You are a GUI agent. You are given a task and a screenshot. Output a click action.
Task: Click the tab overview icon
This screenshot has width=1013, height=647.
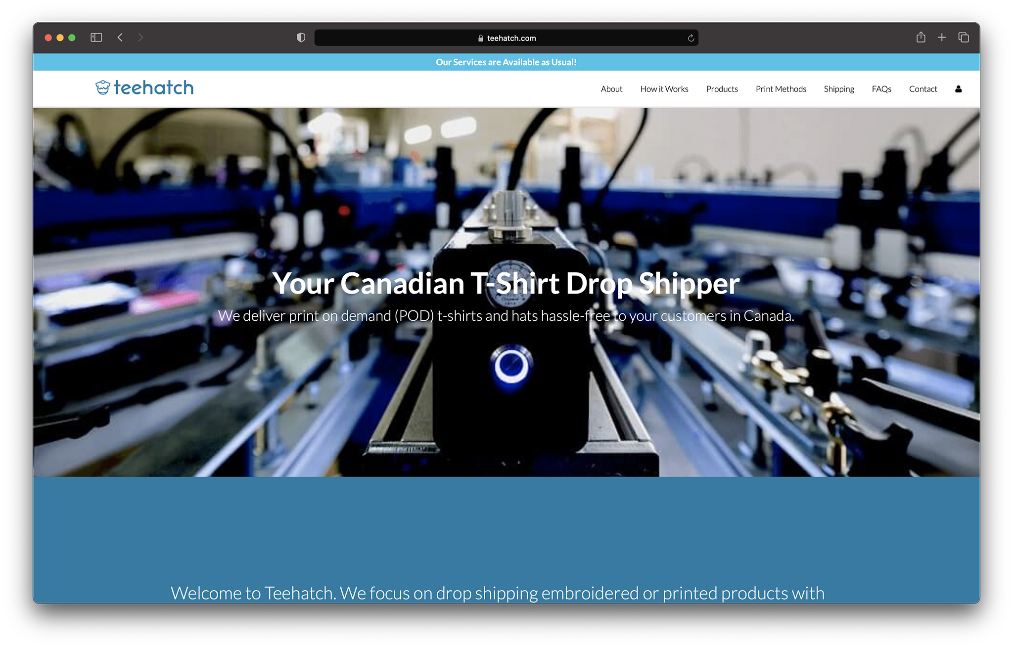(963, 37)
